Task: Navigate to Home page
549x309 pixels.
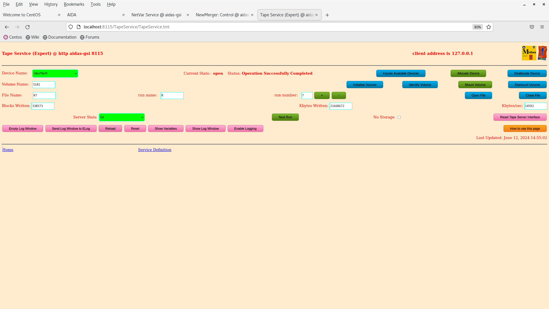Action: coord(7,149)
